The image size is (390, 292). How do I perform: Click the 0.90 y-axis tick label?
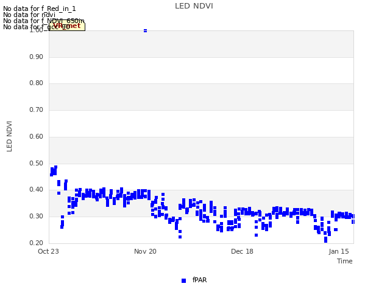point(37,57)
